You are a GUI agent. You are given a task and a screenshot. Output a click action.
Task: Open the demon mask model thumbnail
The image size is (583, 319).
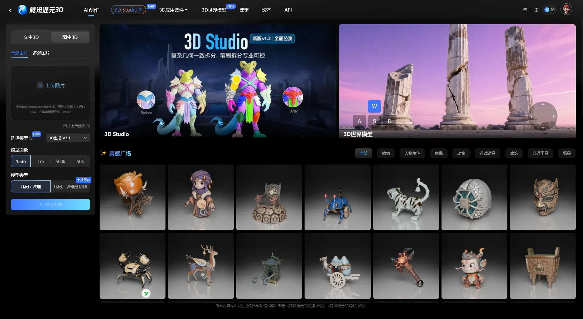tap(543, 197)
